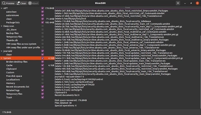The image size is (201, 115).
Task: Select the Package lists row
Action: pos(27,22)
